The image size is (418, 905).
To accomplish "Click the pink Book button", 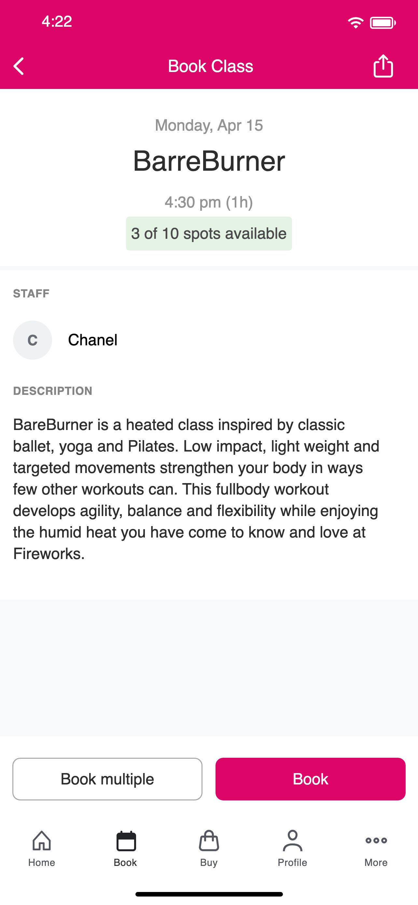I will tap(310, 779).
